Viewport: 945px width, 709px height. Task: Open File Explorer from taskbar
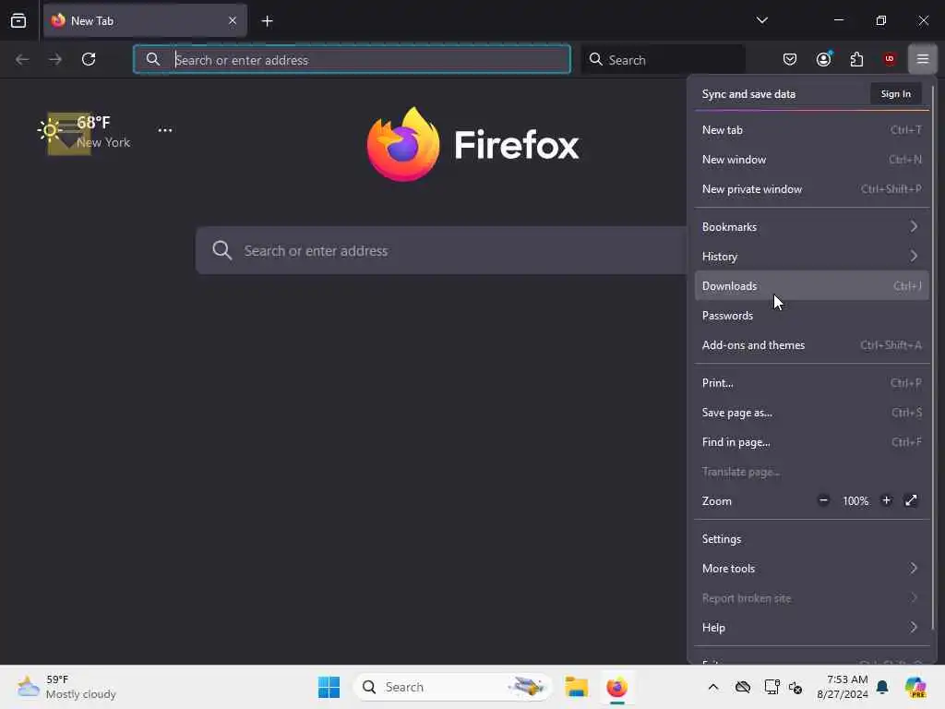576,687
